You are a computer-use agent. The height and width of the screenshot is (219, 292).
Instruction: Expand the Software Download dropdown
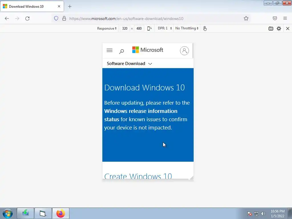pos(129,64)
